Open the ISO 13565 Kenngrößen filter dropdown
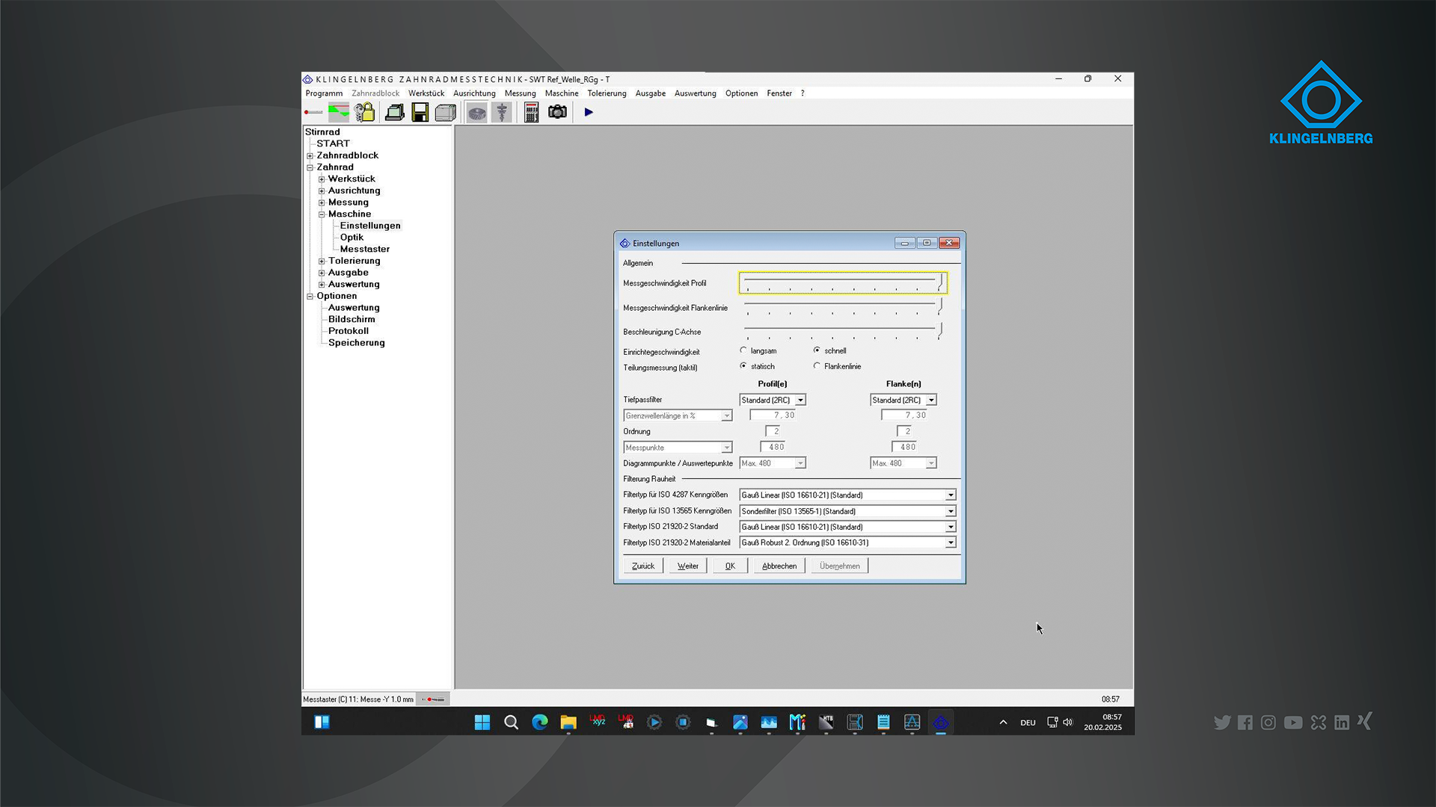1436x807 pixels. click(847, 511)
